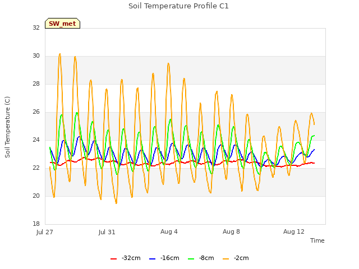Click the chart title Soil Temperature Profile C1
Image resolution: width=359 pixels, height=269 pixels.
[x=178, y=6]
